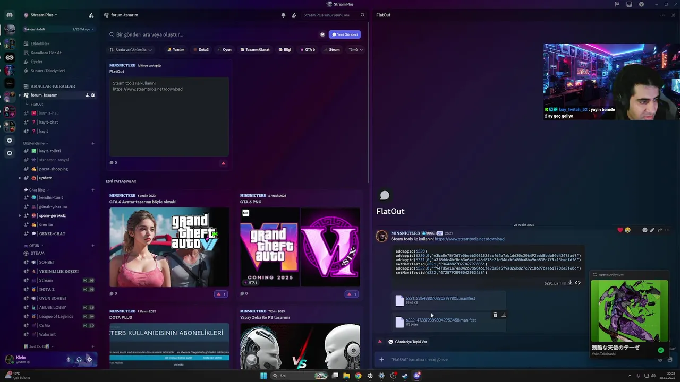Open File Explorer from the taskbar
The height and width of the screenshot is (382, 680).
tap(346, 376)
